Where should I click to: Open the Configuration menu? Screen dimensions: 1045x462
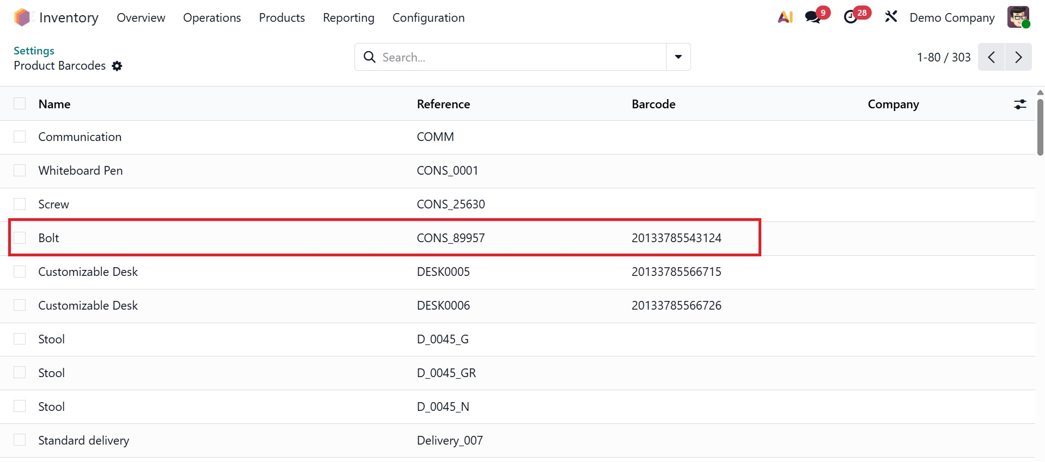point(429,17)
